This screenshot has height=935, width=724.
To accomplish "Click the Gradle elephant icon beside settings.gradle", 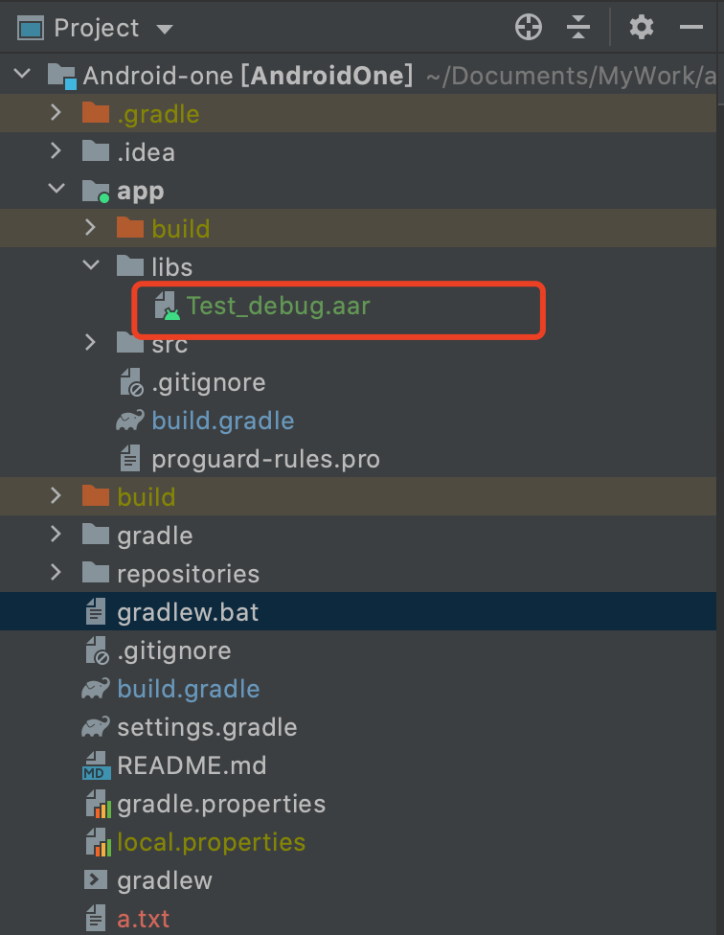I will tap(96, 727).
